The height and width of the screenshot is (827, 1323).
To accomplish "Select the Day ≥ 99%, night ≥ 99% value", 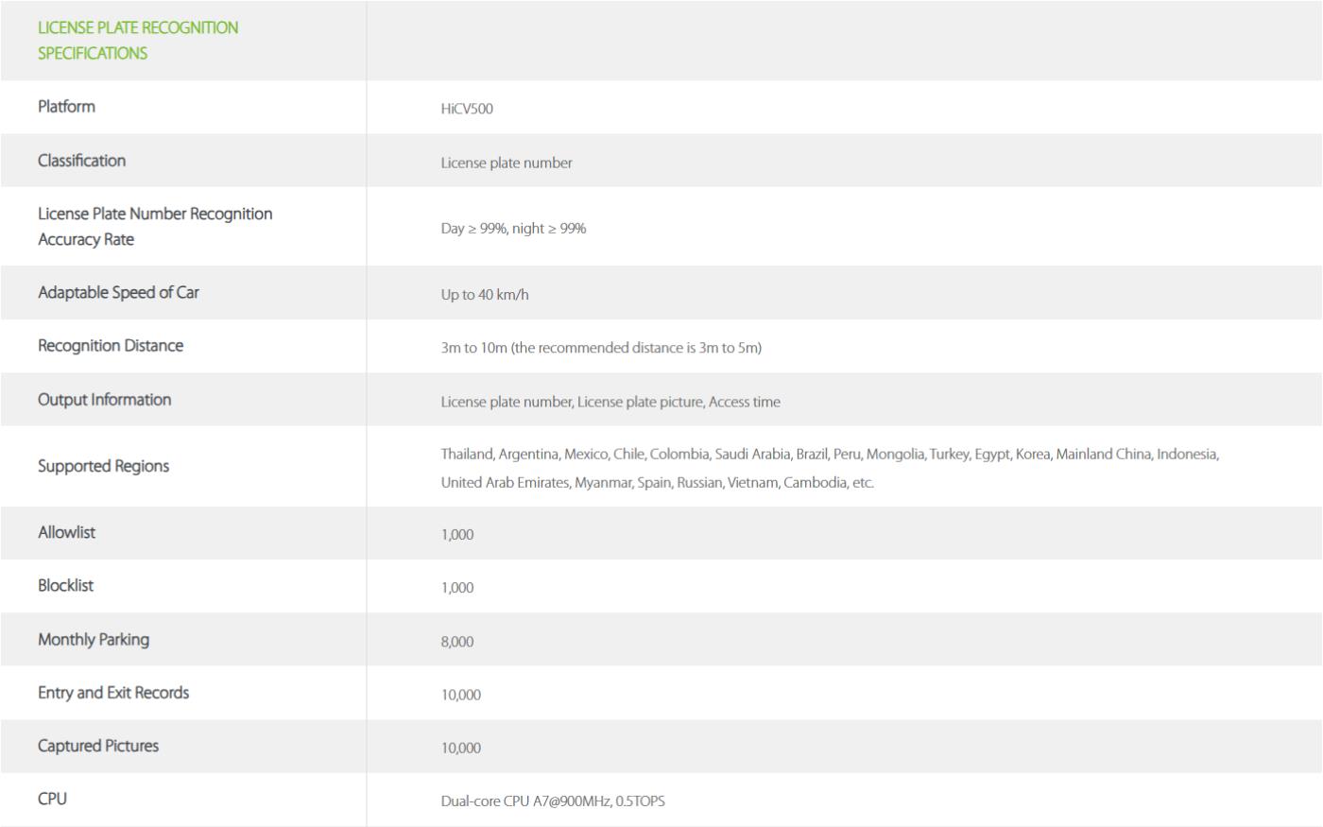I will [513, 229].
